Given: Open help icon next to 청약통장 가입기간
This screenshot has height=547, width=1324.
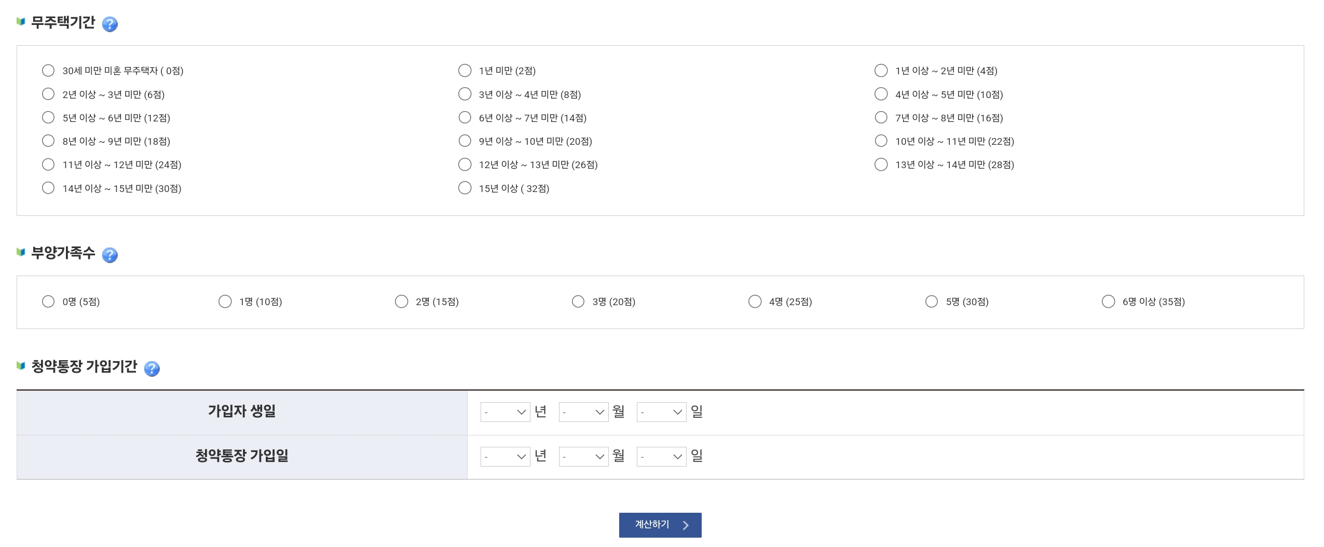Looking at the screenshot, I should coord(152,368).
